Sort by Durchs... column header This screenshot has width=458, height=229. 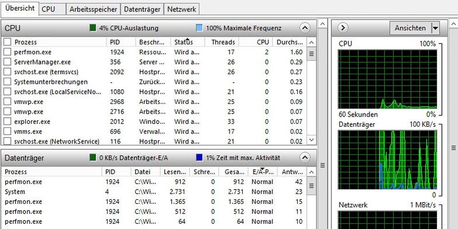[290, 42]
